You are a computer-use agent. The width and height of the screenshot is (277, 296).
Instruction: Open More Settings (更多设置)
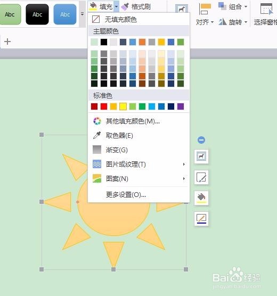(138, 194)
